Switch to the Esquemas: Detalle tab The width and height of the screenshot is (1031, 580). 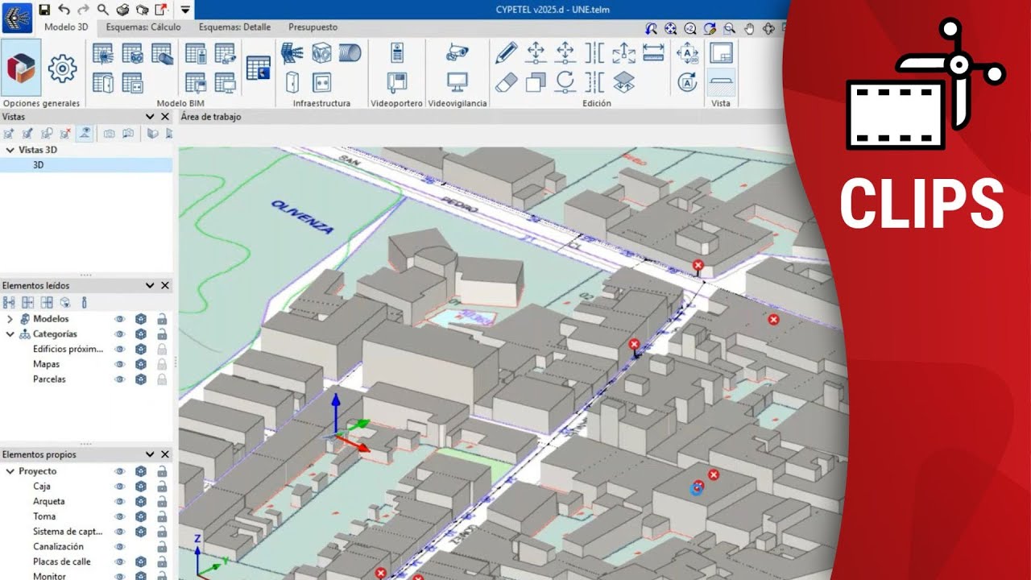point(235,27)
